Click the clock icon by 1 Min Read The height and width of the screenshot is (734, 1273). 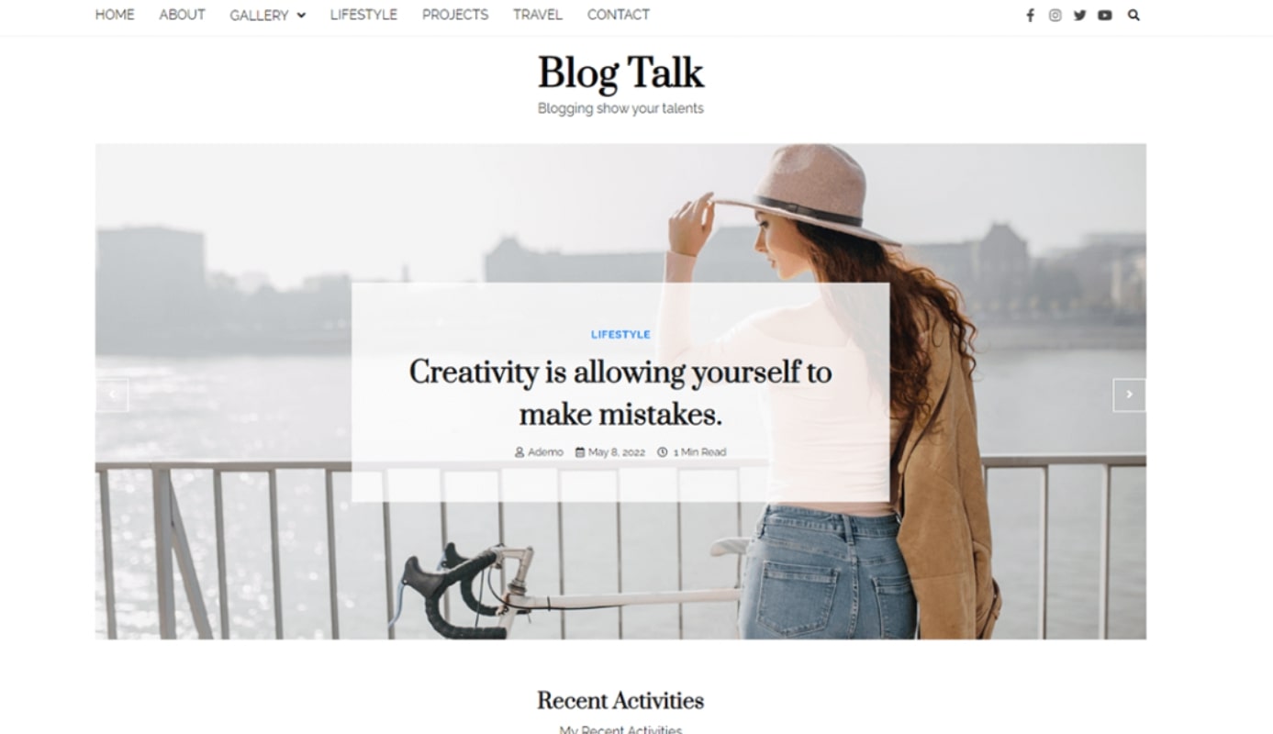pyautogui.click(x=663, y=452)
